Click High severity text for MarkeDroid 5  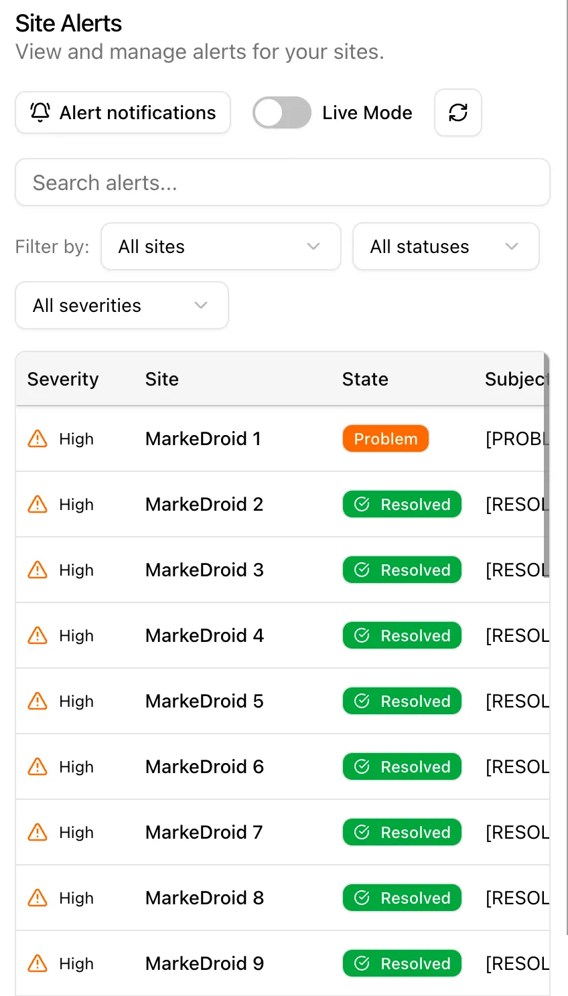pyautogui.click(x=76, y=701)
